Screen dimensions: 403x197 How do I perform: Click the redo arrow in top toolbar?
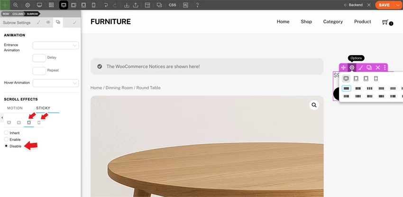(115, 5)
